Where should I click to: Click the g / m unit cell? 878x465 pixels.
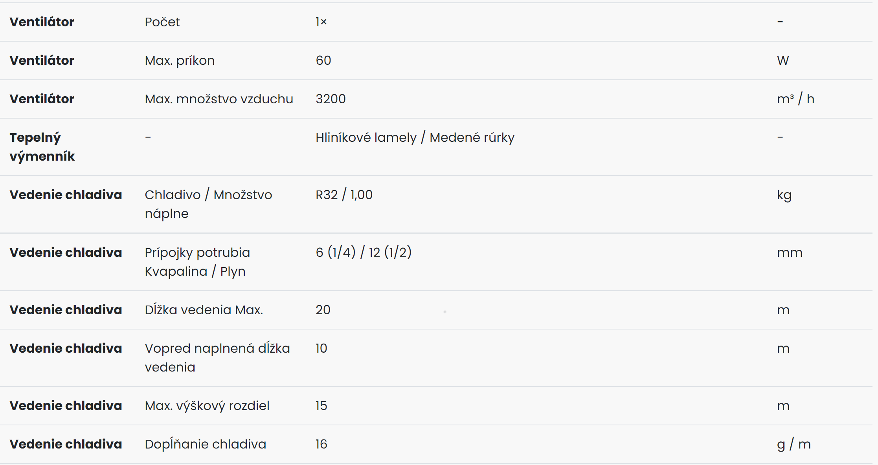coord(794,445)
